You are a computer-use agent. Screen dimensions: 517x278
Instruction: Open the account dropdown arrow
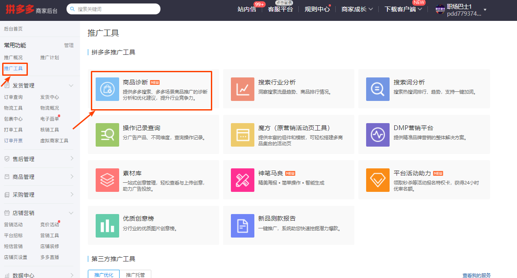tap(485, 10)
